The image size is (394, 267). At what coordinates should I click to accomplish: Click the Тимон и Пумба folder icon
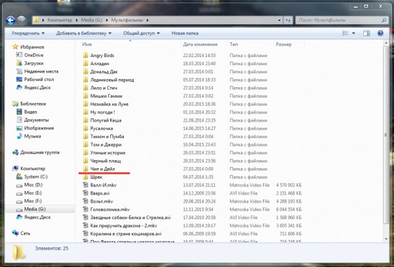point(86,136)
